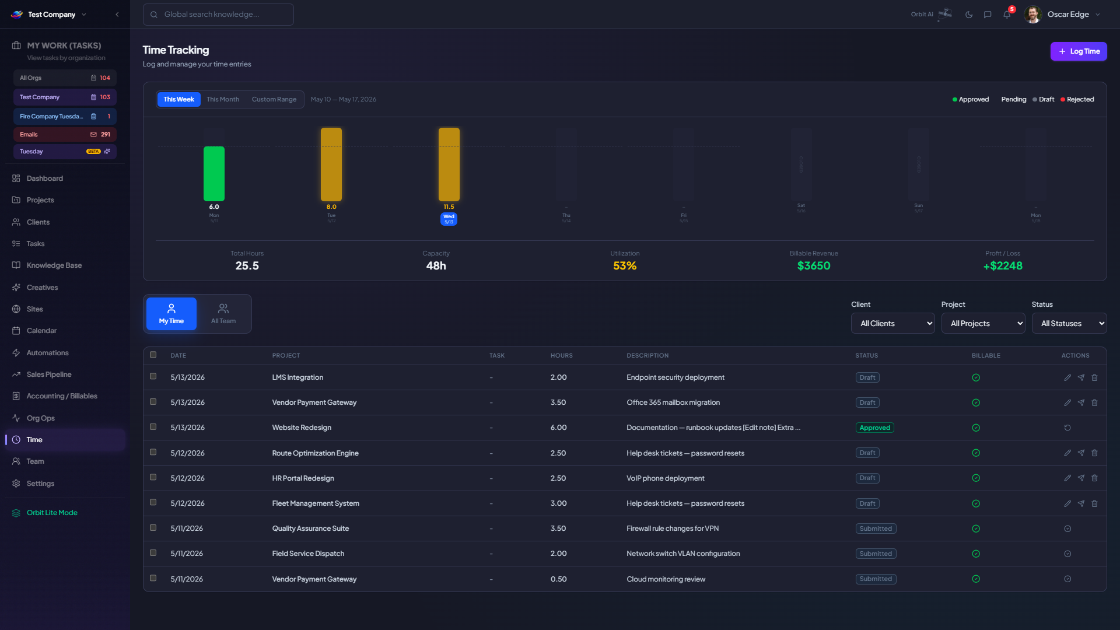This screenshot has height=630, width=1120.
Task: Collapse sidebar with arrow icon
Action: (x=117, y=15)
